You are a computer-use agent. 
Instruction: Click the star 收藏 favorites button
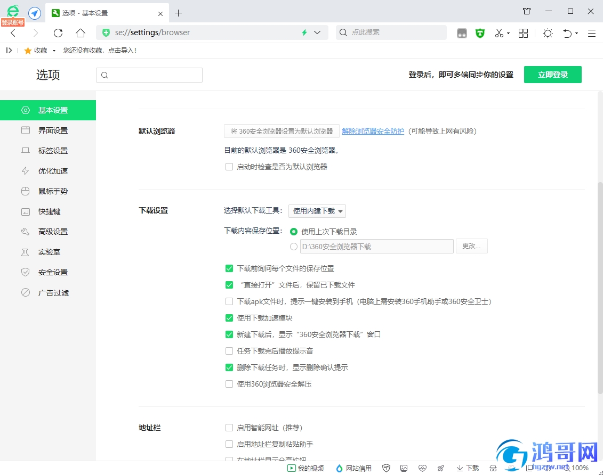pos(35,50)
